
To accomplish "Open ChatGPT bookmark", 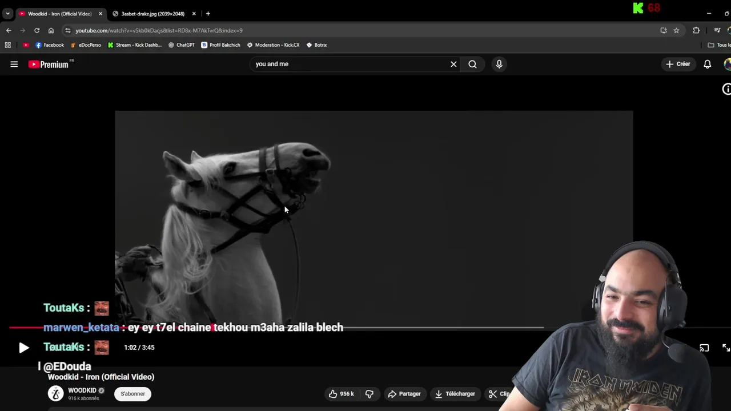I will pos(182,45).
